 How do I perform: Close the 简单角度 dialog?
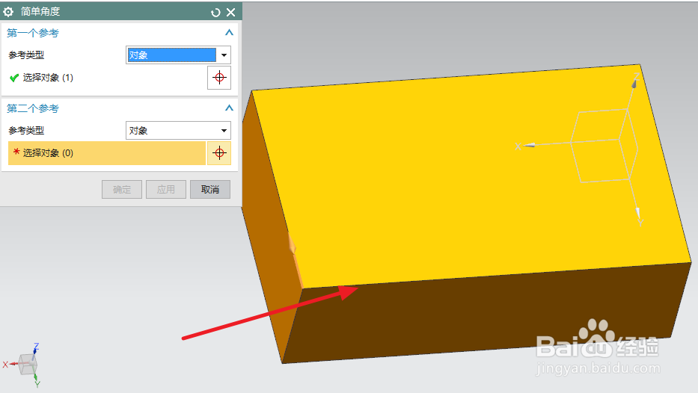point(230,13)
